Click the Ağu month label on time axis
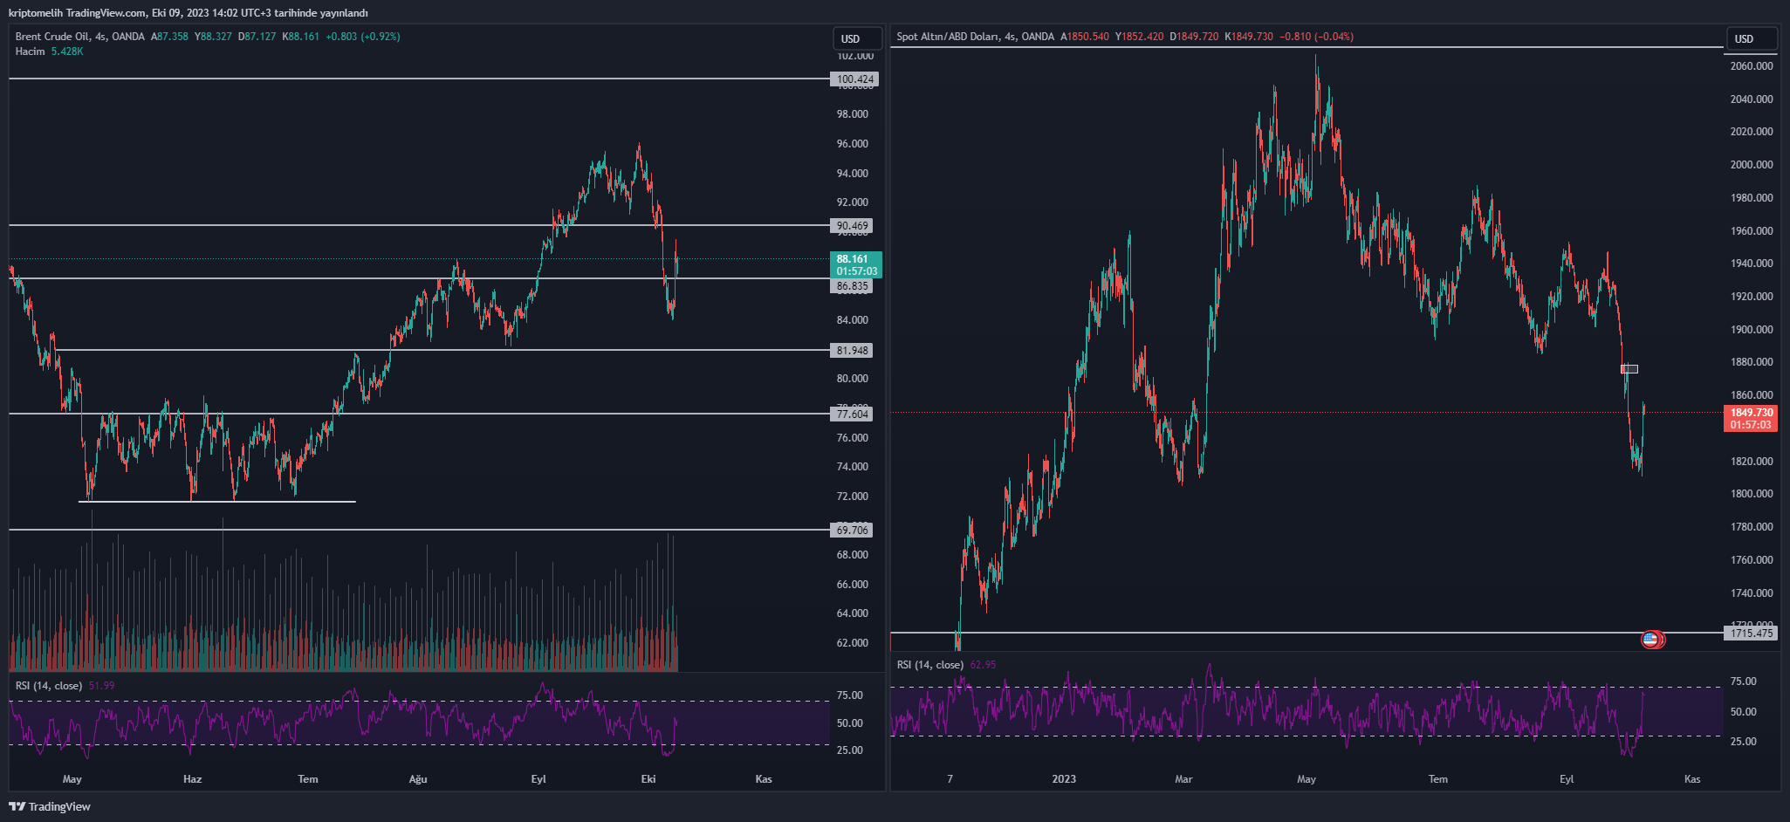 click(418, 779)
